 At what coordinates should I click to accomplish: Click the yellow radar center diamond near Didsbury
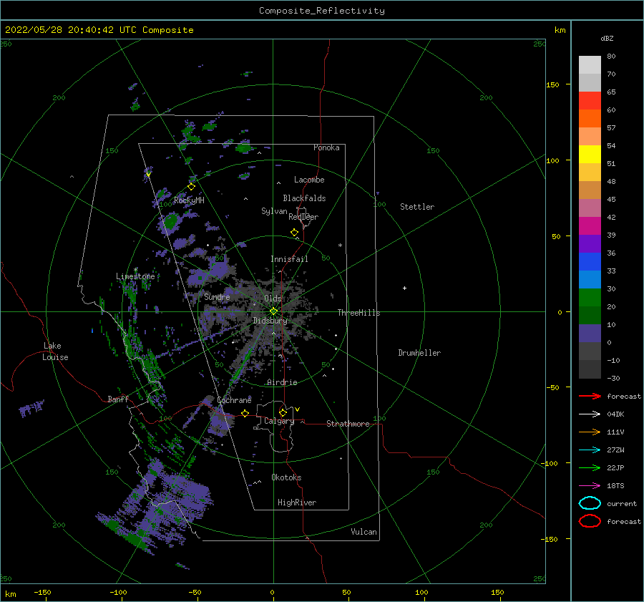273,311
